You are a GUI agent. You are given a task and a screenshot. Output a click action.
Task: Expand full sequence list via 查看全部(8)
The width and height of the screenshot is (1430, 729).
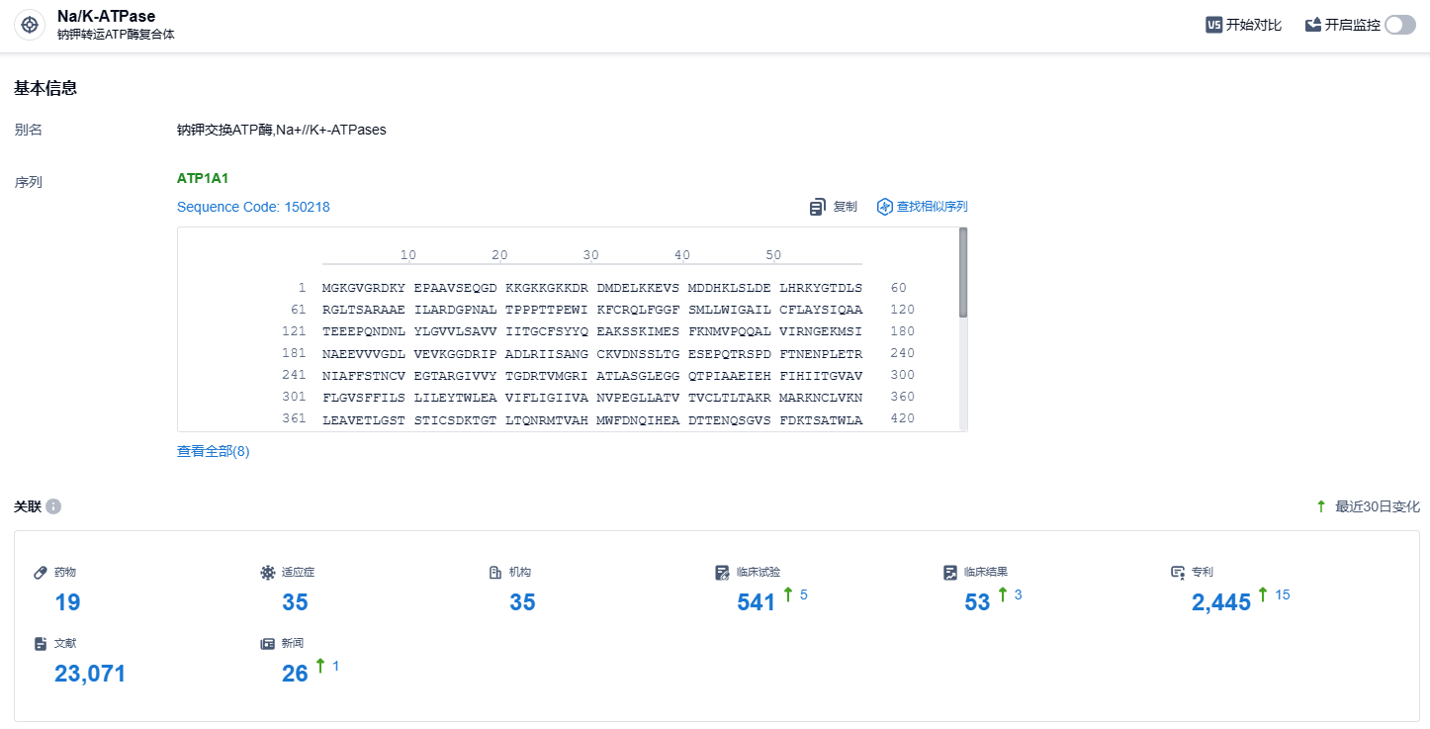213,451
